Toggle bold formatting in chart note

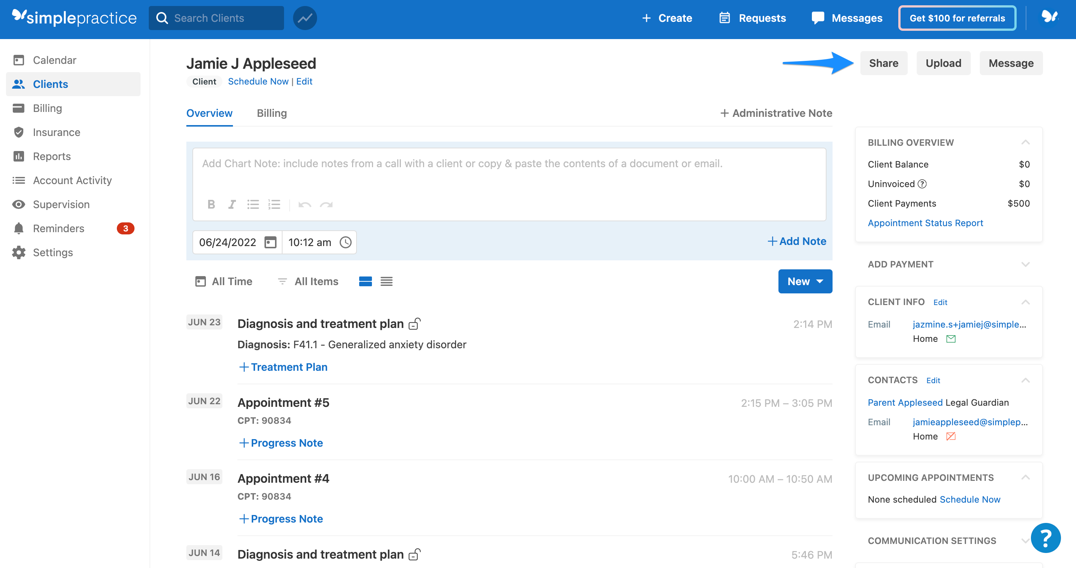(211, 204)
